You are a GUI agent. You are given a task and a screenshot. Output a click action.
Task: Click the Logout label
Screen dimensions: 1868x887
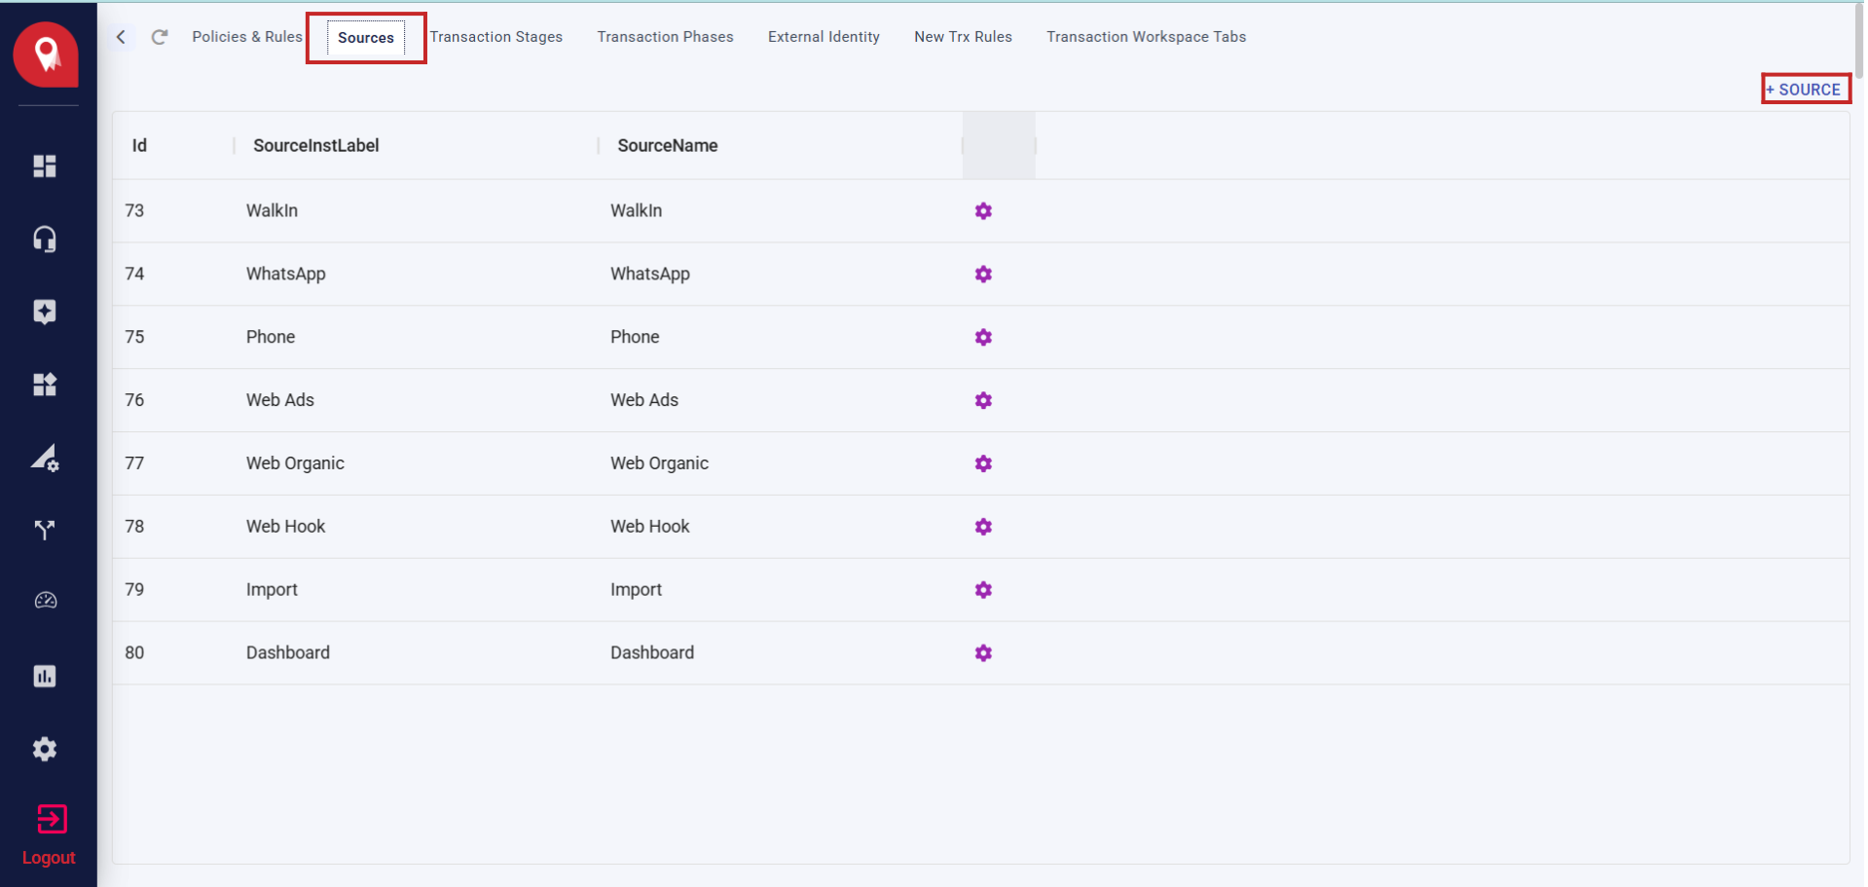(49, 858)
